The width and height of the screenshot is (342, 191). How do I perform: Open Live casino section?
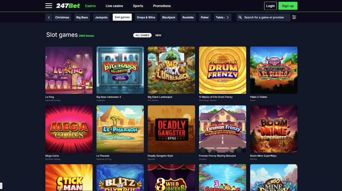click(114, 6)
